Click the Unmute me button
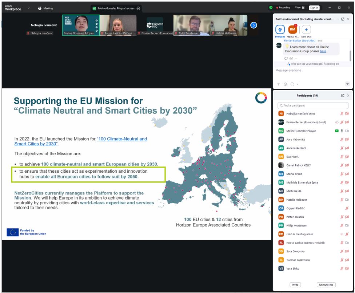Image resolution: width=355 pixels, height=293 pixels. point(326,285)
